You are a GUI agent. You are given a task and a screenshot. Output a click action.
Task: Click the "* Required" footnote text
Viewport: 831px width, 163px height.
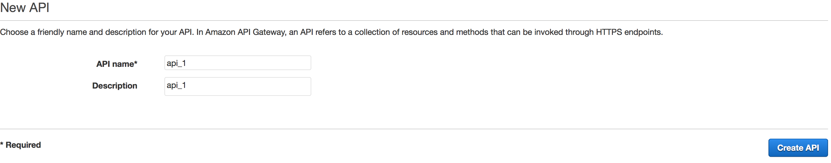[20, 145]
